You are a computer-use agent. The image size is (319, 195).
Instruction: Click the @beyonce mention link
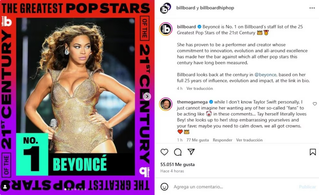[265, 75]
